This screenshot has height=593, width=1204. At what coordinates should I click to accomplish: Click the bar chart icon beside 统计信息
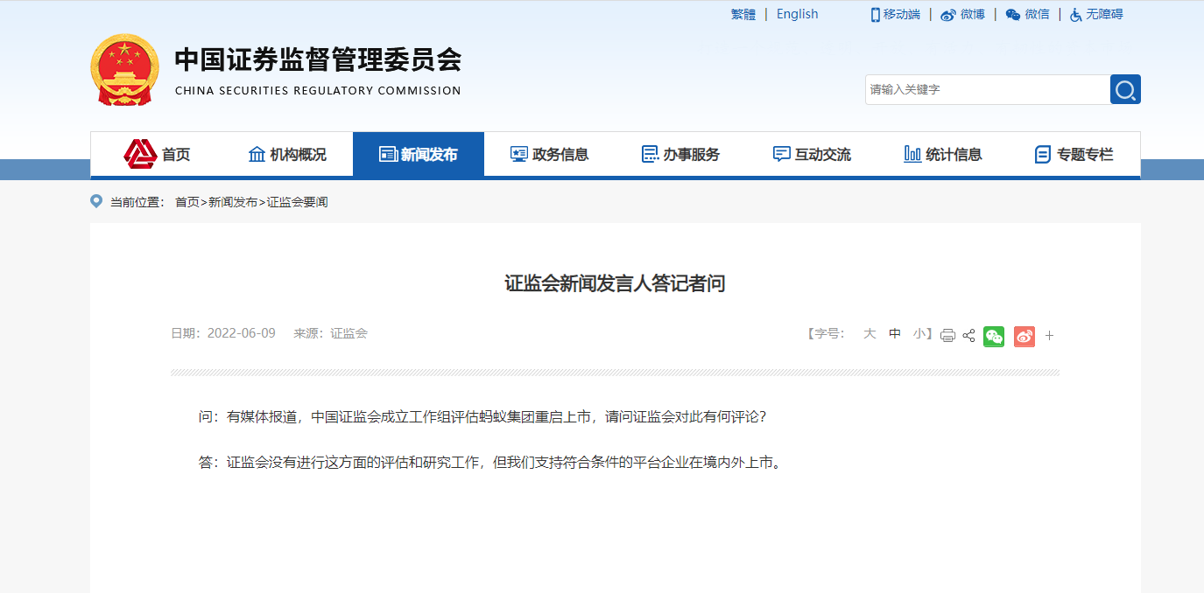tap(912, 154)
